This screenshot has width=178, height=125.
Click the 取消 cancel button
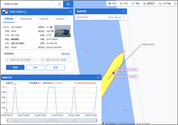tap(56, 67)
